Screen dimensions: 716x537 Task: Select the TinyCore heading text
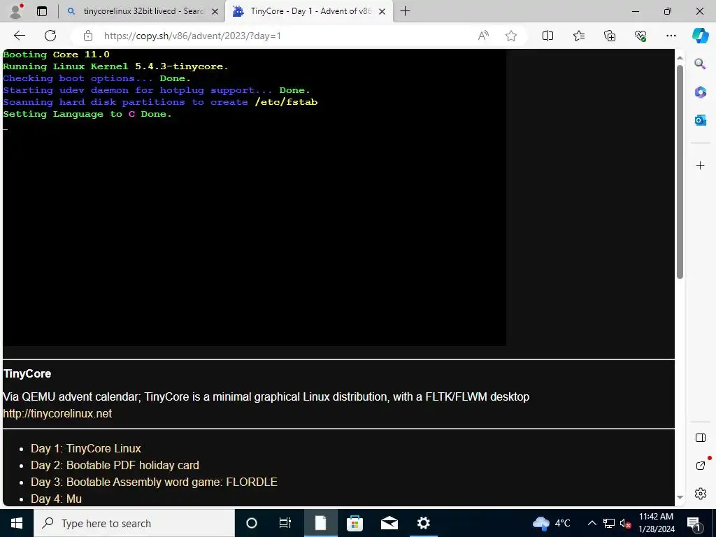point(27,373)
